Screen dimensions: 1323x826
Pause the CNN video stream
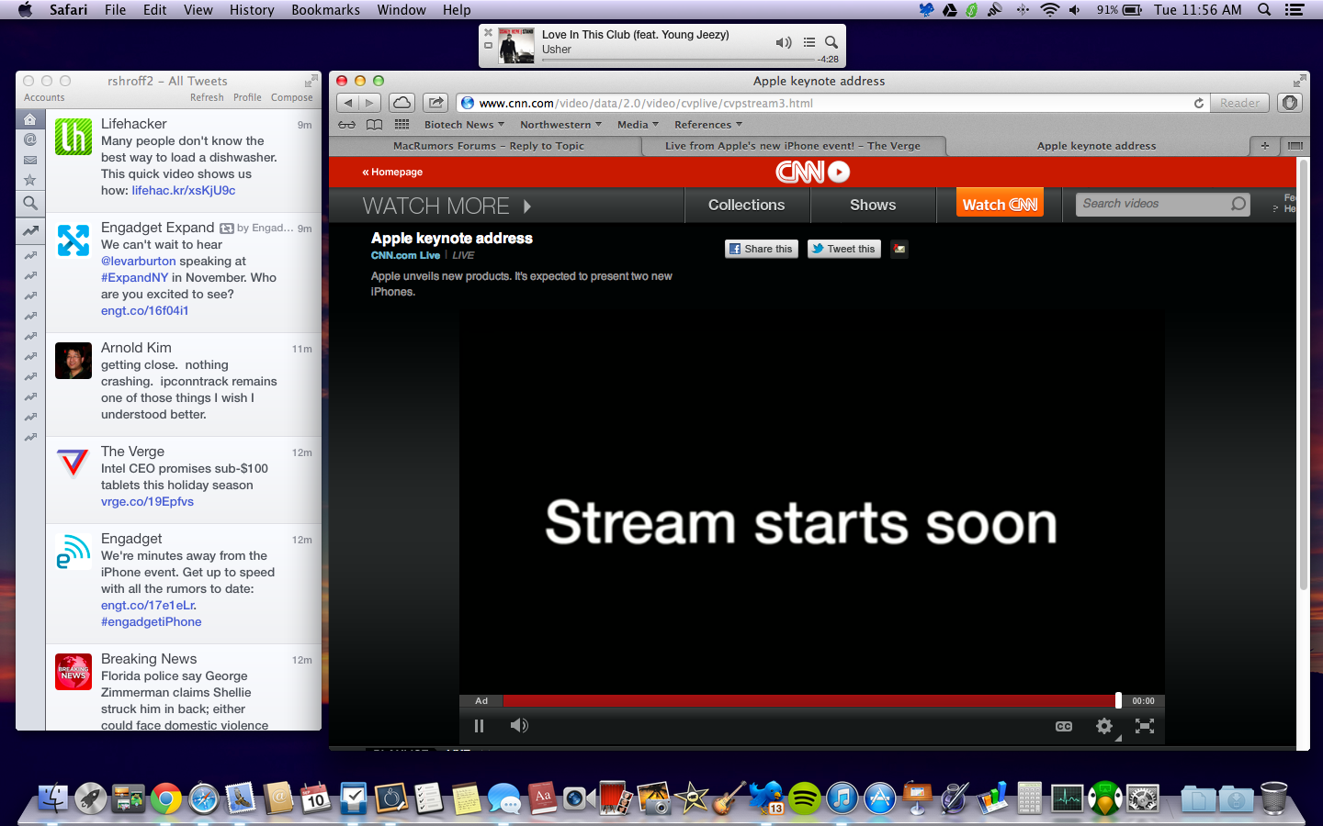pos(479,726)
